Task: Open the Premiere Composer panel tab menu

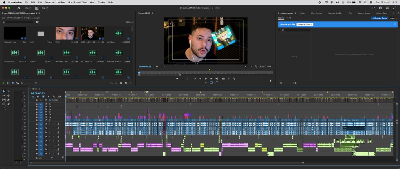Action: point(295,13)
